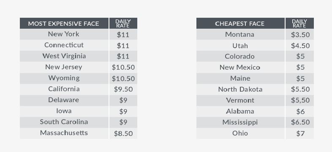Select the Connecticut cell
This screenshot has height=152, width=332.
point(64,45)
